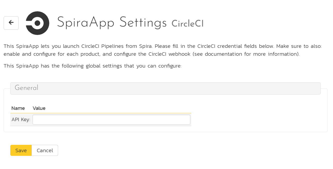Click the sentence about launching CircleCI Pipelines
This screenshot has width=333, height=169.
[78, 46]
